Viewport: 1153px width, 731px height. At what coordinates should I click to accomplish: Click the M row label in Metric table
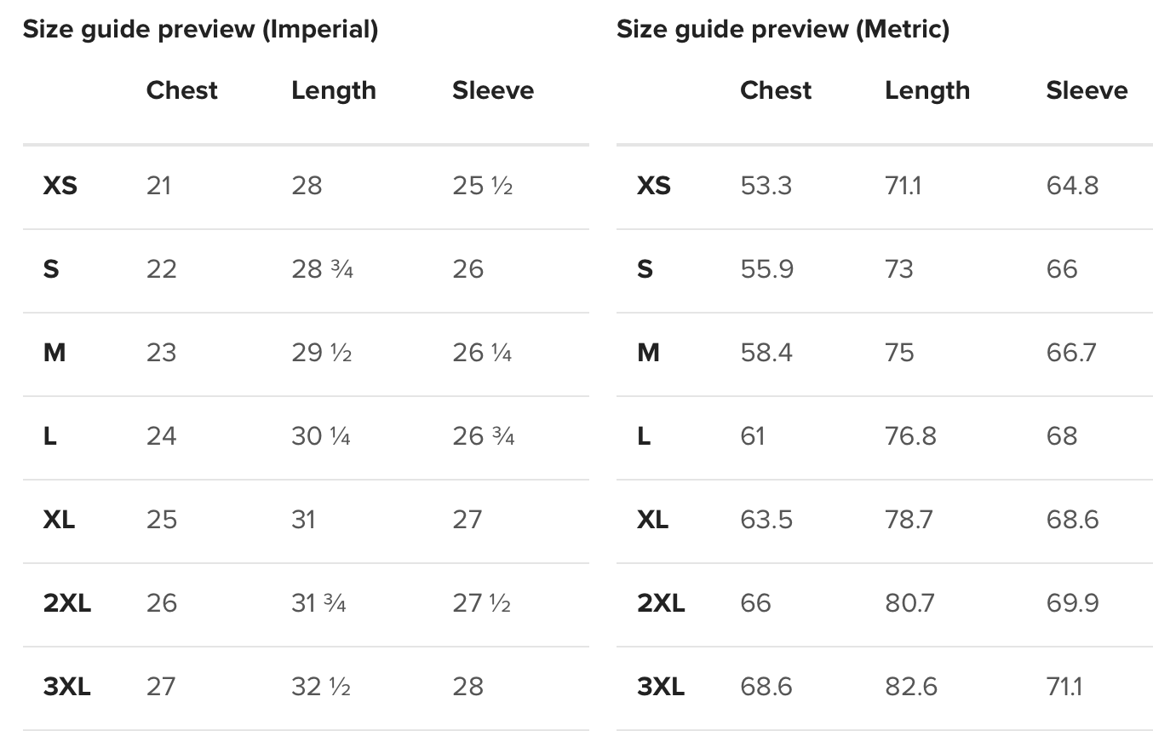pyautogui.click(x=648, y=353)
